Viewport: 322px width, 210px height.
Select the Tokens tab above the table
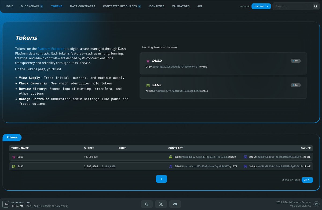click(12, 137)
